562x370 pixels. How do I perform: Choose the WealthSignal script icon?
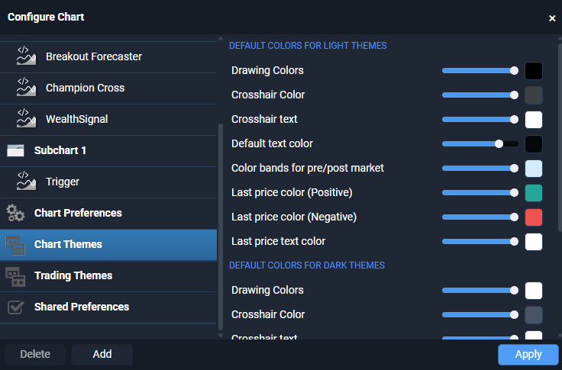coord(26,118)
